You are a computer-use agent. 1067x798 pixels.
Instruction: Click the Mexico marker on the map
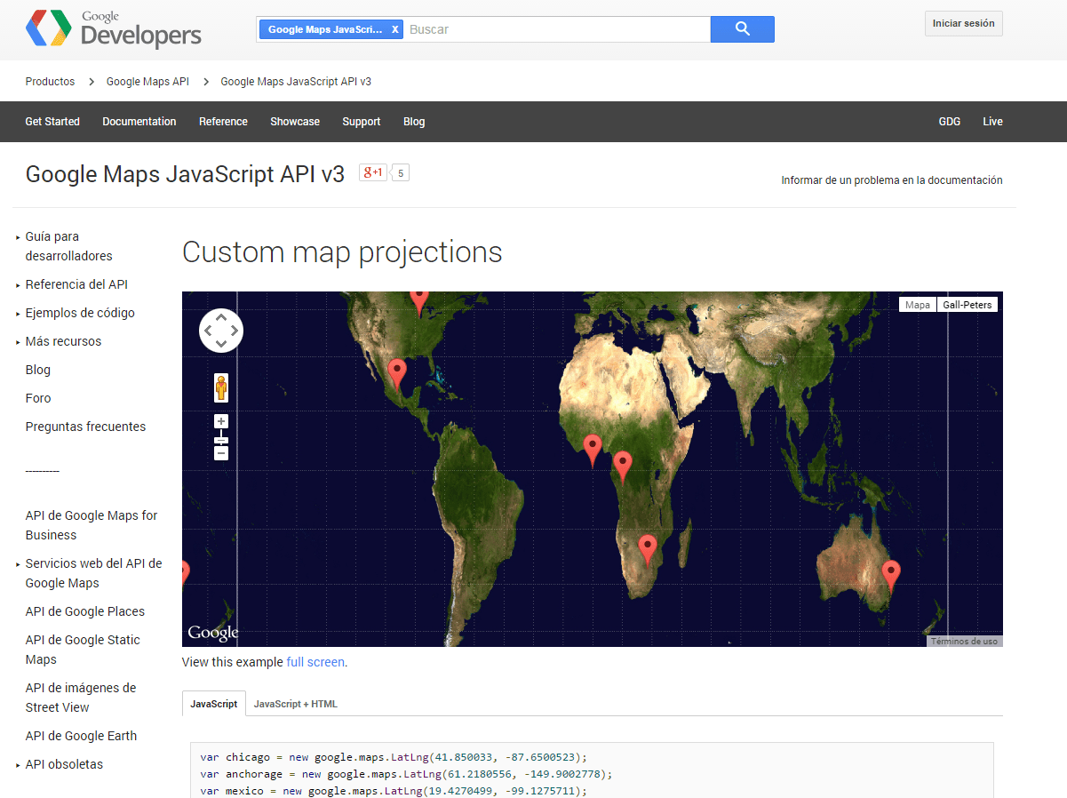coord(397,374)
